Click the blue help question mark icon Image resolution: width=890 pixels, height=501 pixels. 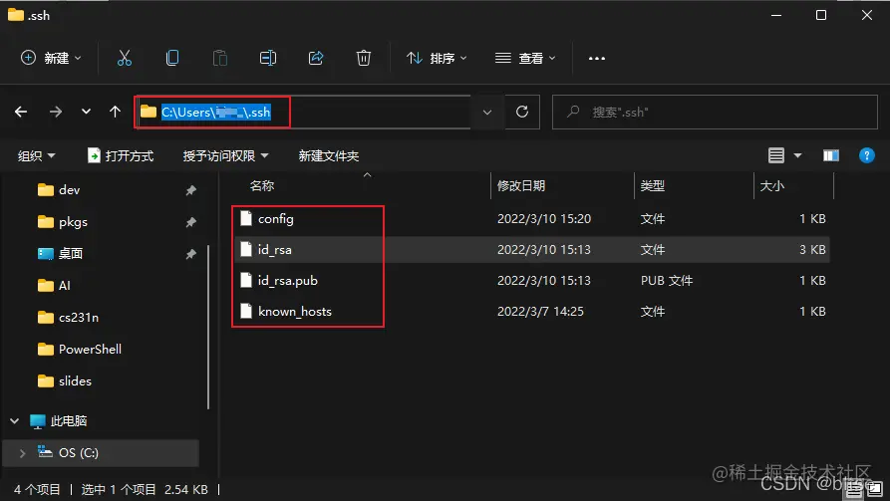coord(867,155)
